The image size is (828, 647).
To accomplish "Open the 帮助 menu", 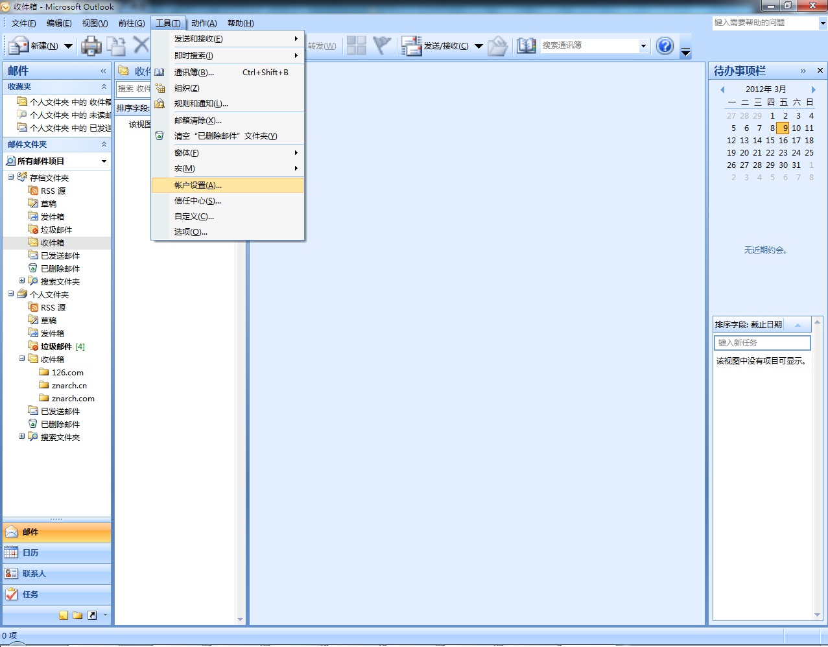I will [241, 23].
